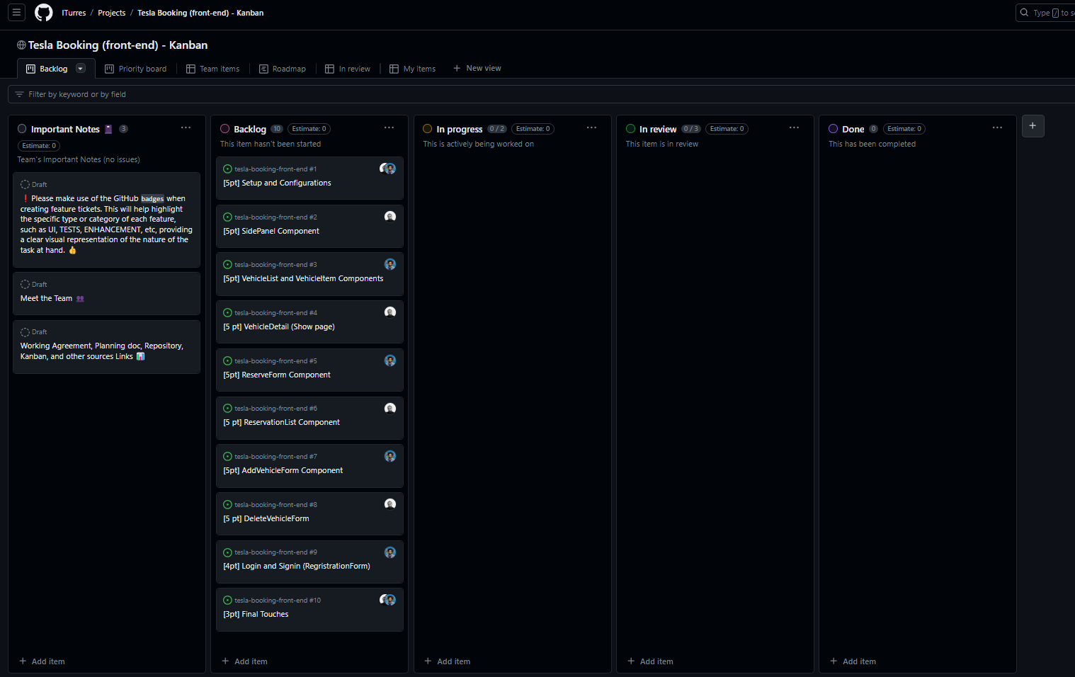Switch to the Team items tab
Viewport: 1075px width, 677px height.
pos(212,69)
